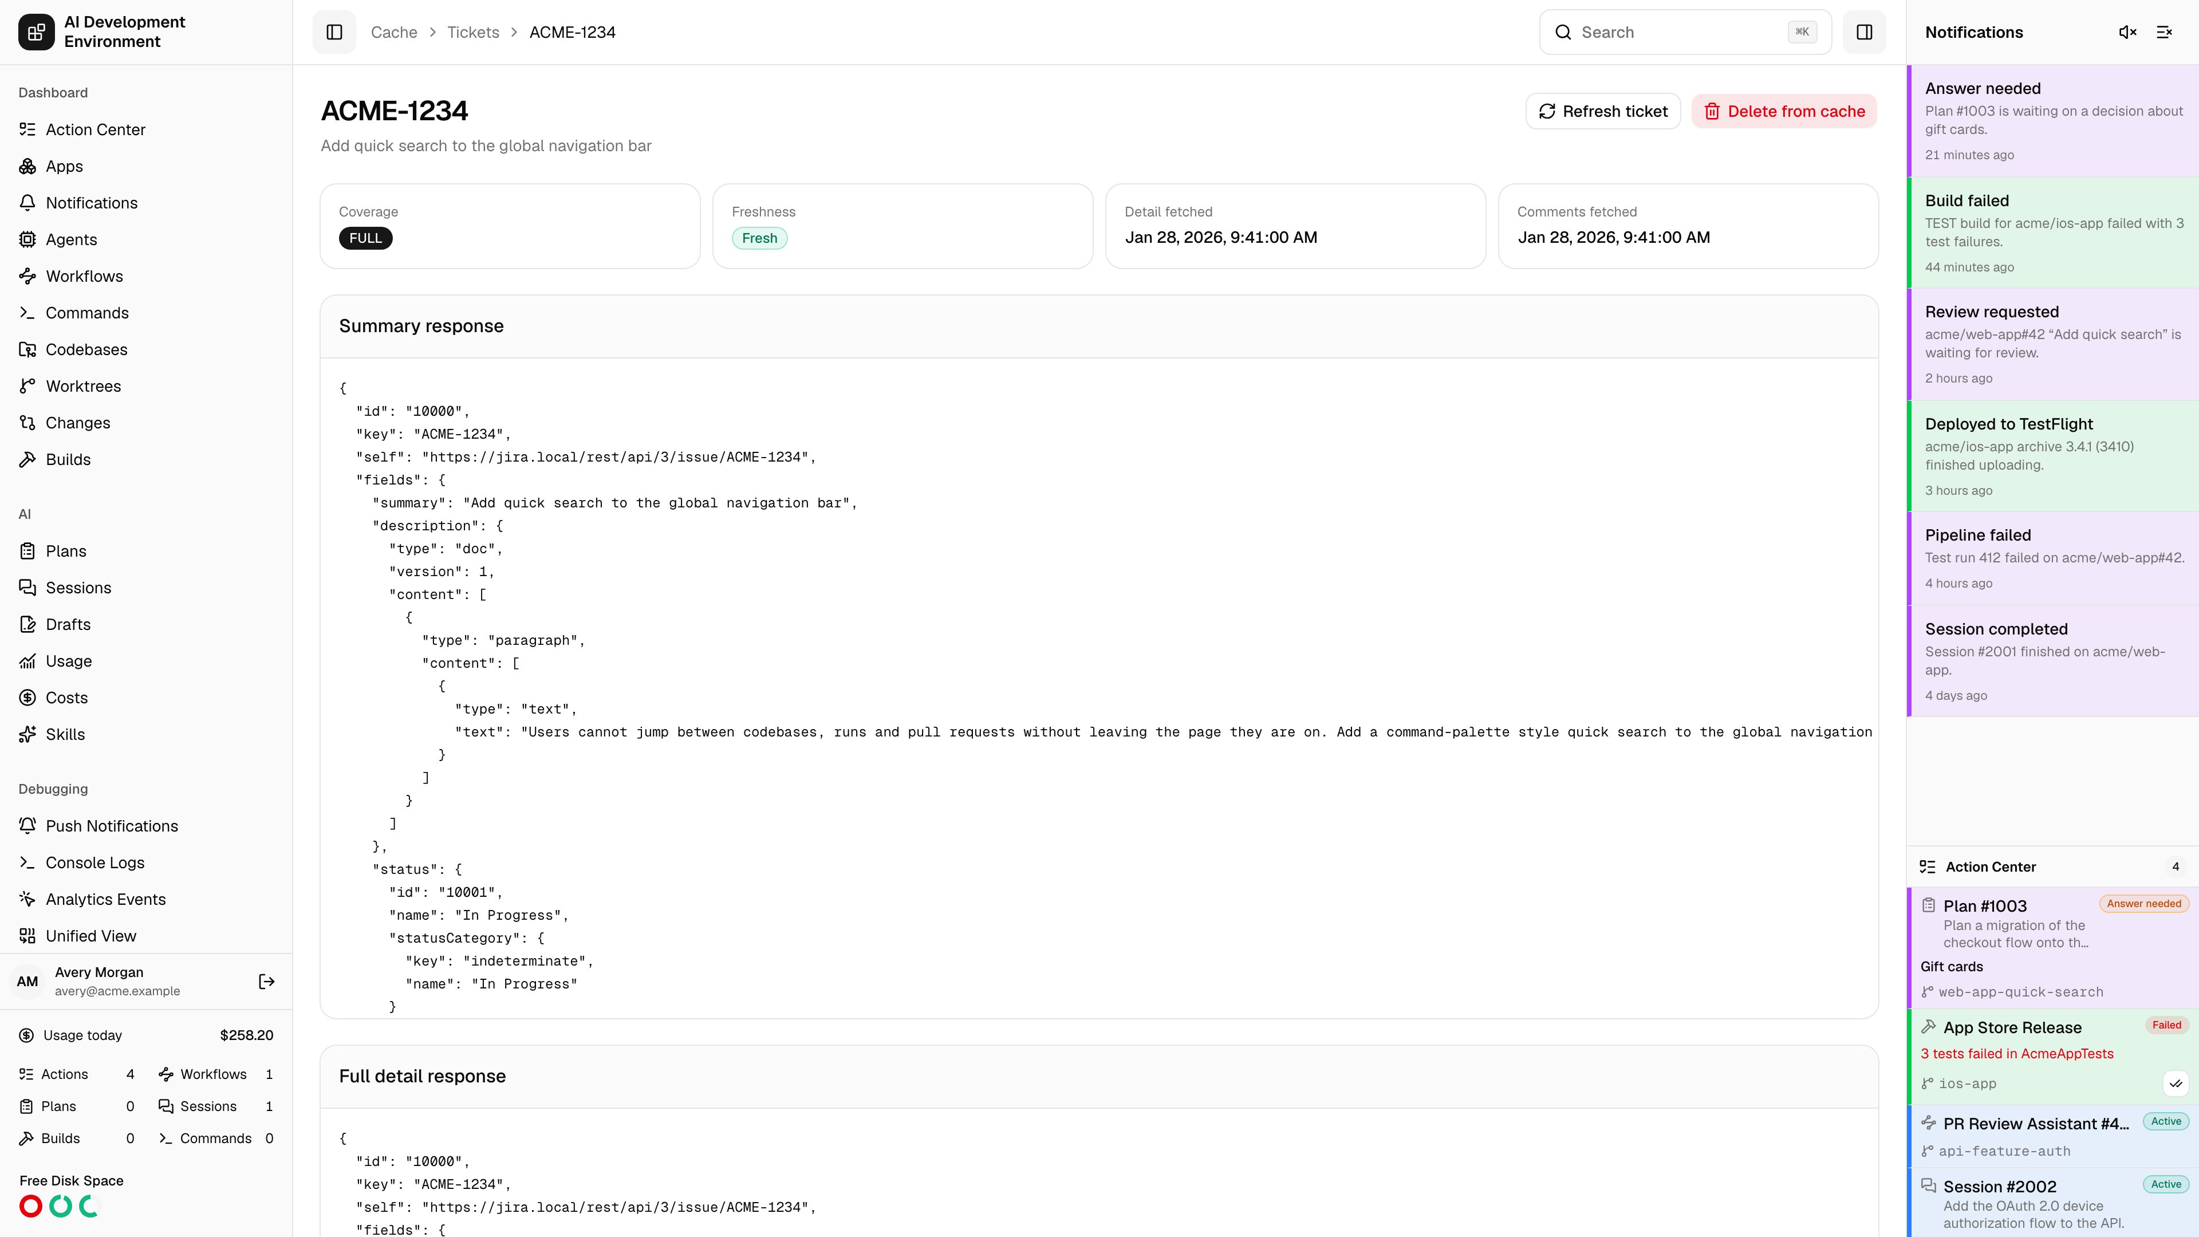Click the Worktrees branch icon
The image size is (2199, 1237).
27,387
